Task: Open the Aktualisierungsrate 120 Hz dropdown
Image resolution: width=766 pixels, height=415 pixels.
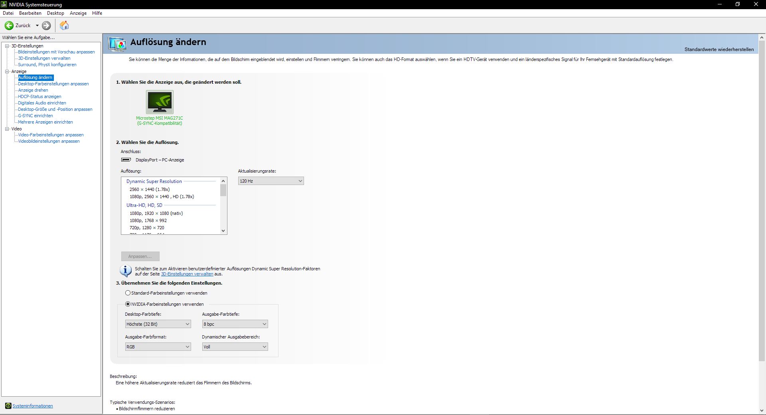Action: [x=271, y=181]
